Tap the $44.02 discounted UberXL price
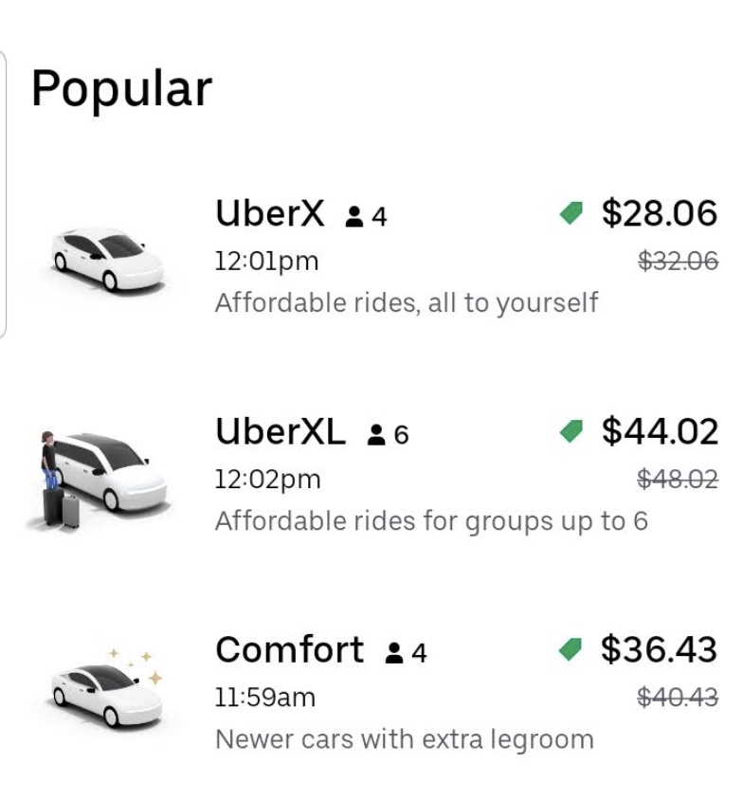 (660, 431)
